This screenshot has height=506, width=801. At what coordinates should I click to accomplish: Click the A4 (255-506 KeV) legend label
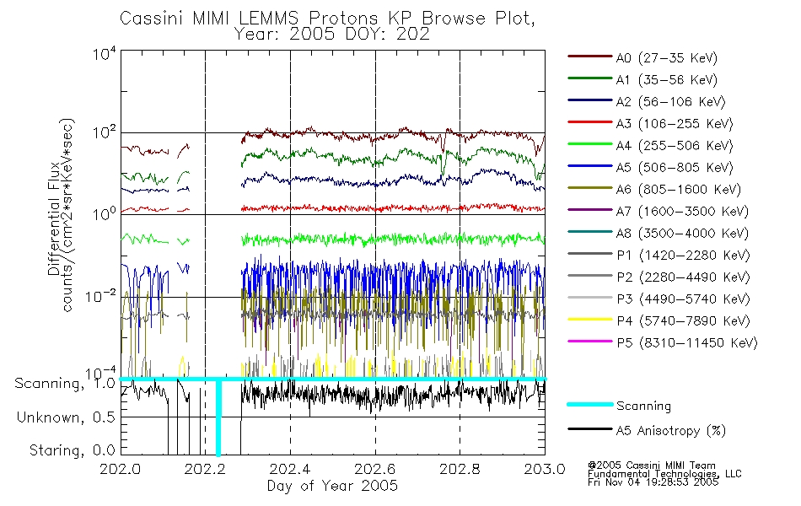pyautogui.click(x=675, y=146)
